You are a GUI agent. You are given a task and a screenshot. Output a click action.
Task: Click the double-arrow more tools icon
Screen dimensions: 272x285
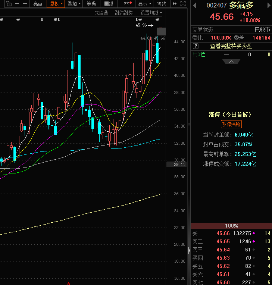click(x=175, y=4)
